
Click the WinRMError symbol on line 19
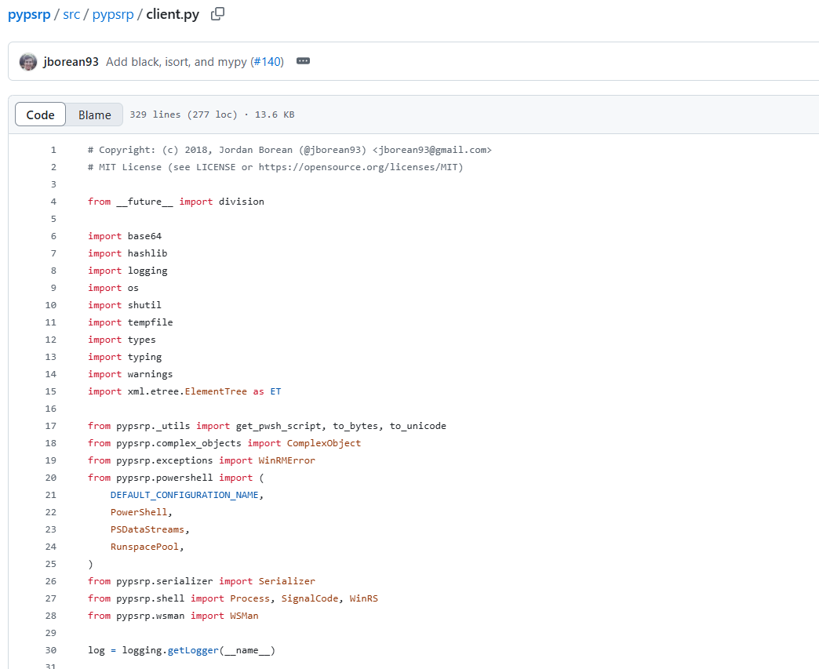[286, 460]
